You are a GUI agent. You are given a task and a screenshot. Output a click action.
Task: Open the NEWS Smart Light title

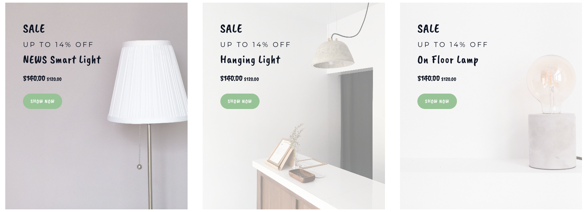point(62,60)
